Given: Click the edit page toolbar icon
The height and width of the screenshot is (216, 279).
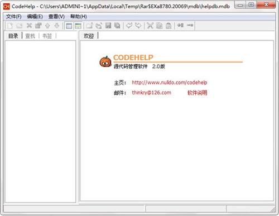Looking at the screenshot, I should [x=99, y=26].
